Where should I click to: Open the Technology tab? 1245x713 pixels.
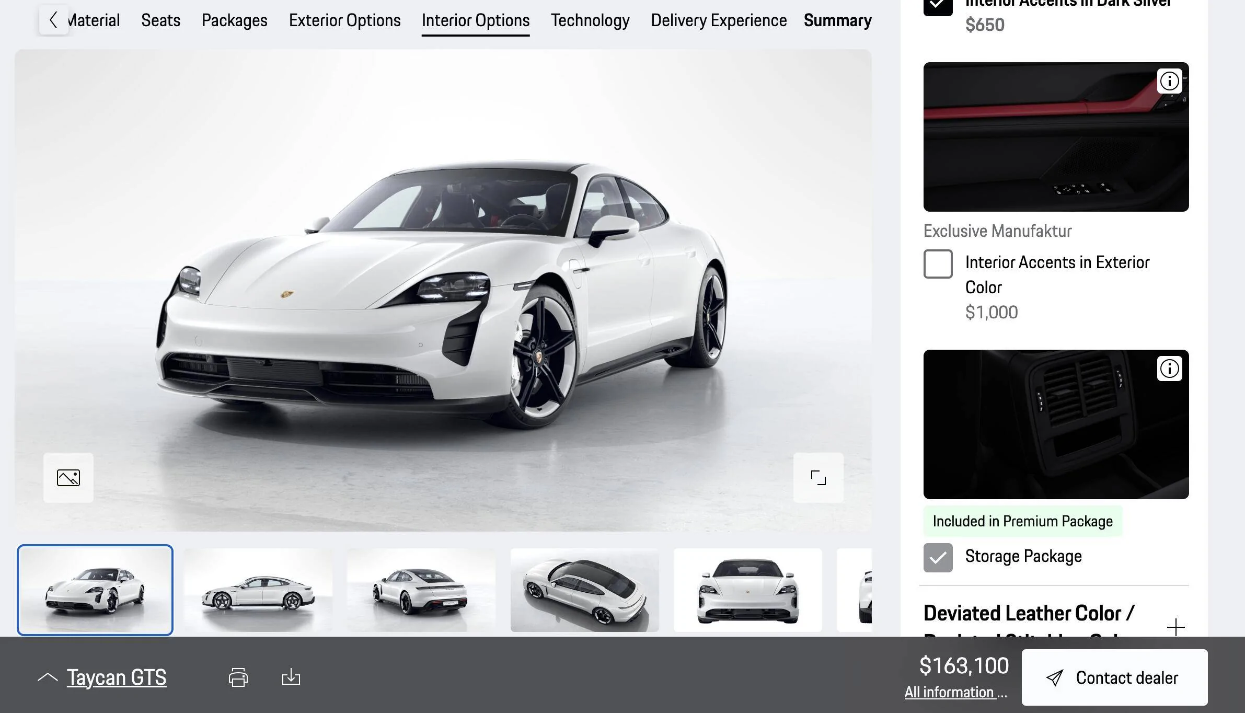(x=590, y=20)
